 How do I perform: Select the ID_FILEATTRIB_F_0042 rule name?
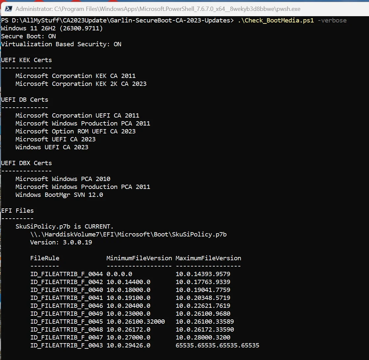[x=66, y=282]
